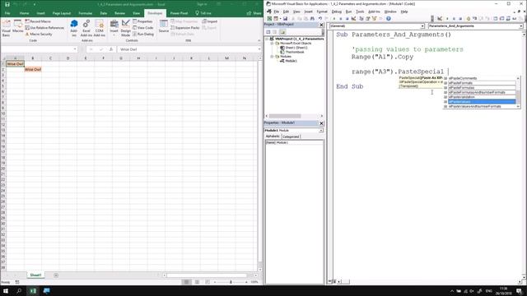Switch to Page Layout tab
Screen dimensions: 527x296
click(x=62, y=13)
